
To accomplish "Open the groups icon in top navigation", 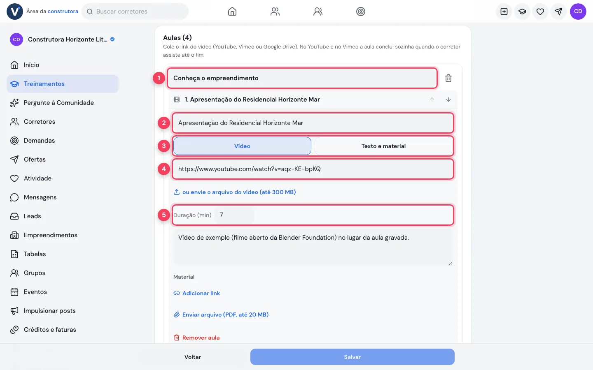I will click(318, 12).
